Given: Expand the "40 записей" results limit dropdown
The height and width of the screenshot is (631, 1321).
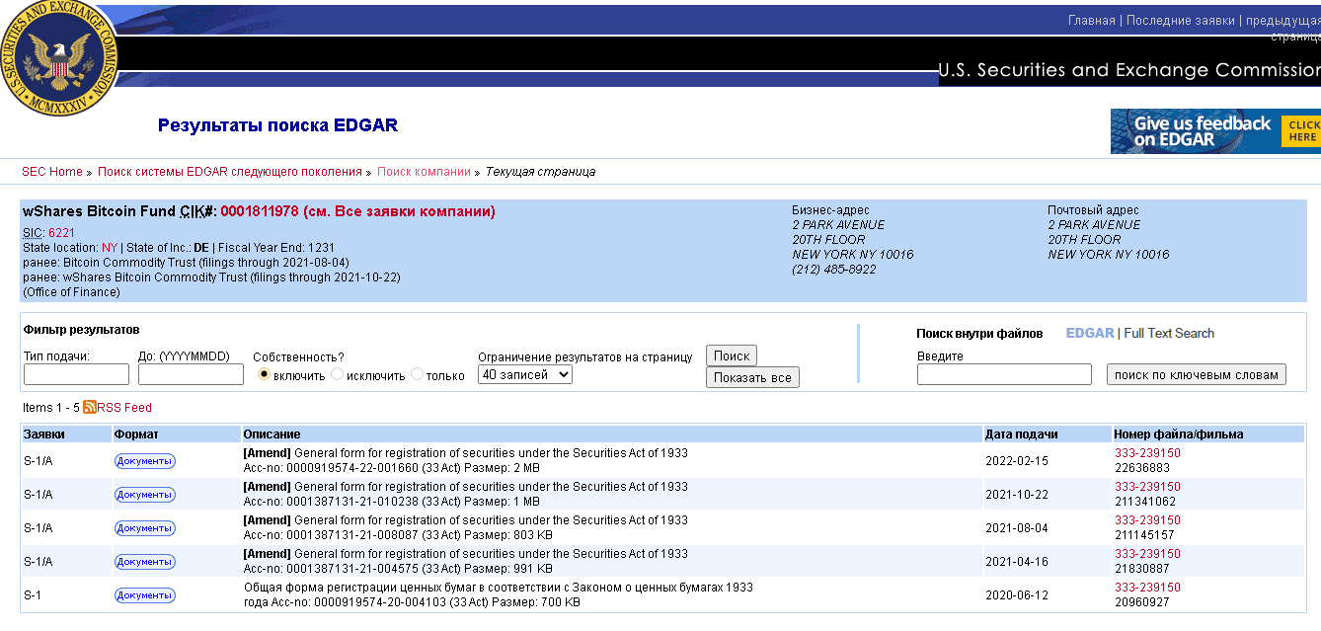Looking at the screenshot, I should [524, 374].
